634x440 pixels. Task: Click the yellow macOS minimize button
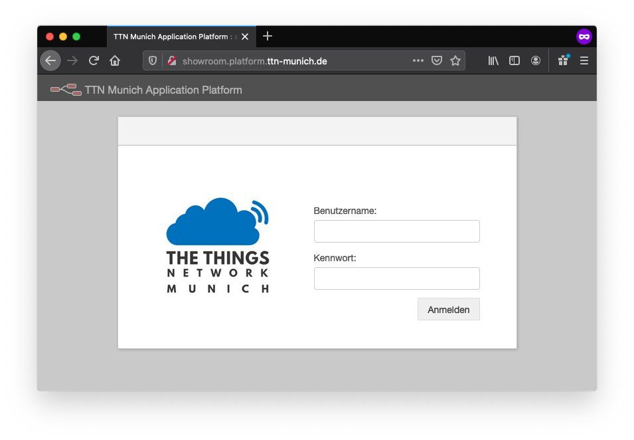[x=63, y=37]
